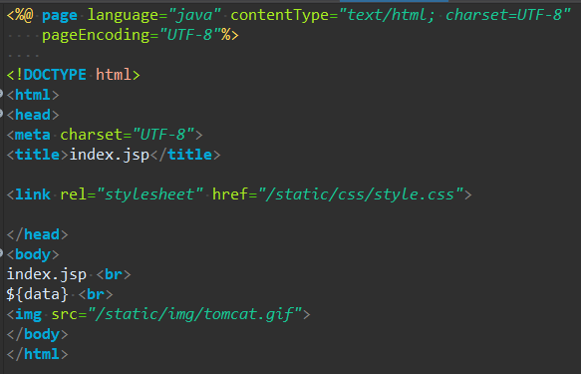The width and height of the screenshot is (581, 374).
Task: Collapse the body tag fold marker
Action: pyautogui.click(x=1, y=253)
